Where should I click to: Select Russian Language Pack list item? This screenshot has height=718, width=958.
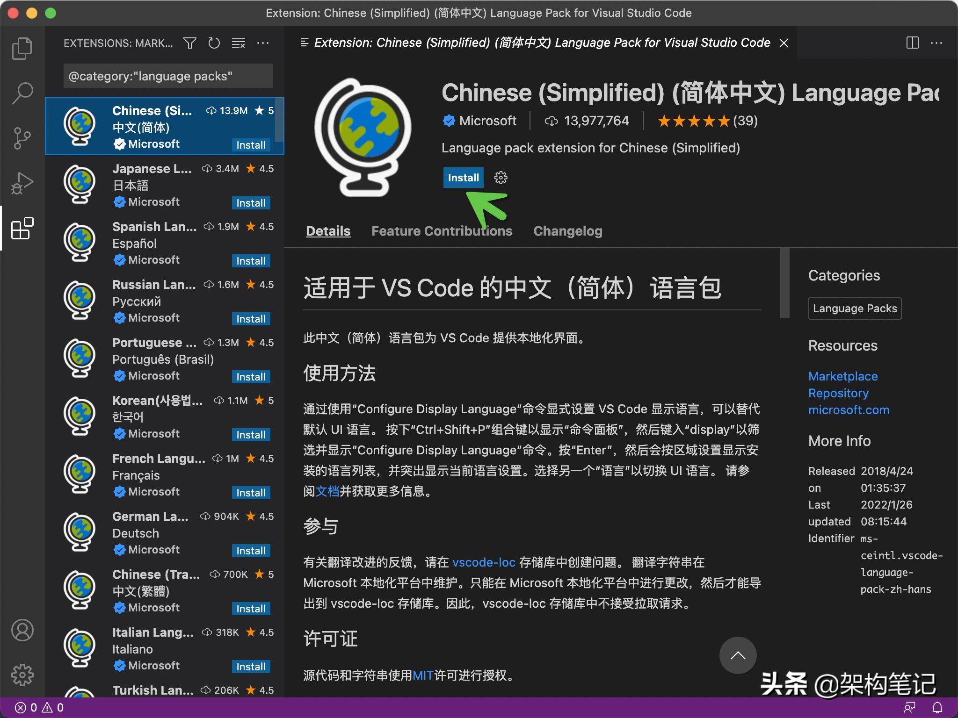tap(165, 301)
